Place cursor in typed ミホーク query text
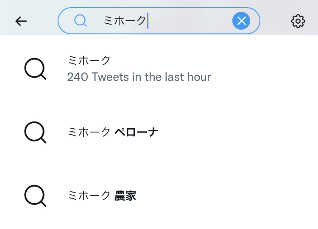 click(124, 21)
